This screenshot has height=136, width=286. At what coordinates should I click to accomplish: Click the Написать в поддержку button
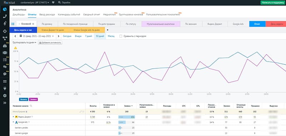pyautogui.click(x=273, y=2)
